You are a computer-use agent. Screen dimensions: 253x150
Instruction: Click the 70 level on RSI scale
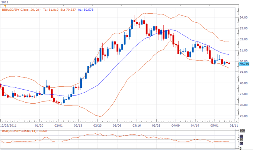tap(241, 136)
